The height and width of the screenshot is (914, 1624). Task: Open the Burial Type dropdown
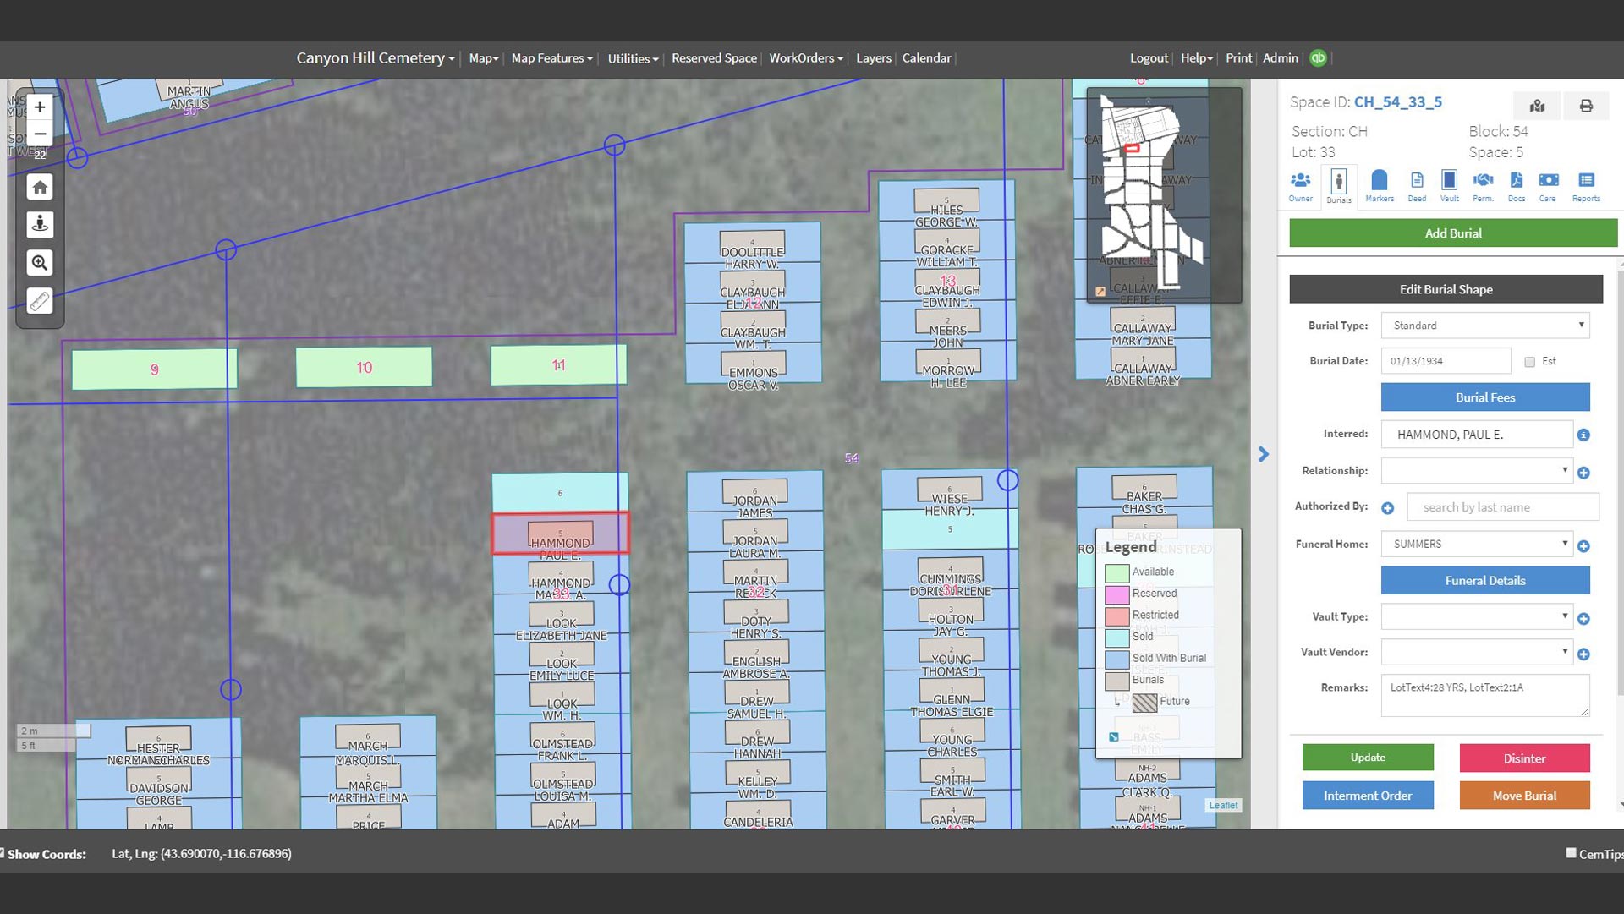(1485, 326)
